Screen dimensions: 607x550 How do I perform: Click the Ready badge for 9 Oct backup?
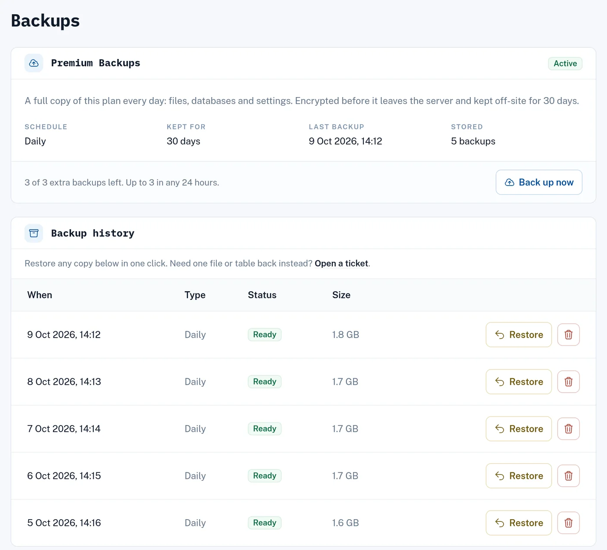coord(264,335)
